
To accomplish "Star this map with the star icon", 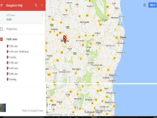I will [42, 15].
